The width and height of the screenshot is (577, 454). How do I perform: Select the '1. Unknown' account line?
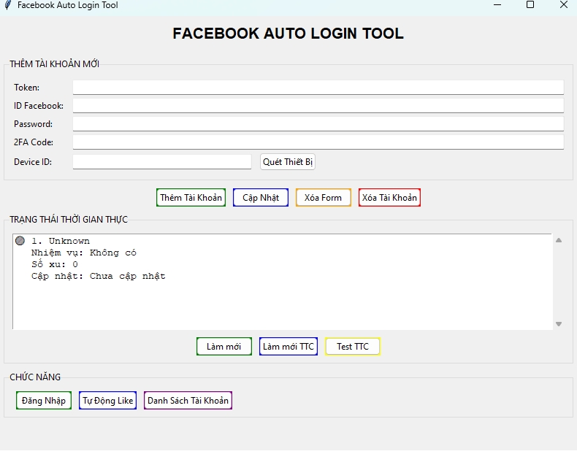click(x=61, y=241)
